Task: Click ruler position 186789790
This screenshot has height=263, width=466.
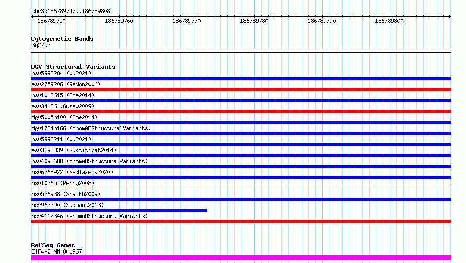Action: [x=321, y=21]
